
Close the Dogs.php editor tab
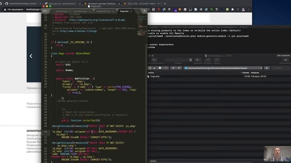tap(131, 11)
